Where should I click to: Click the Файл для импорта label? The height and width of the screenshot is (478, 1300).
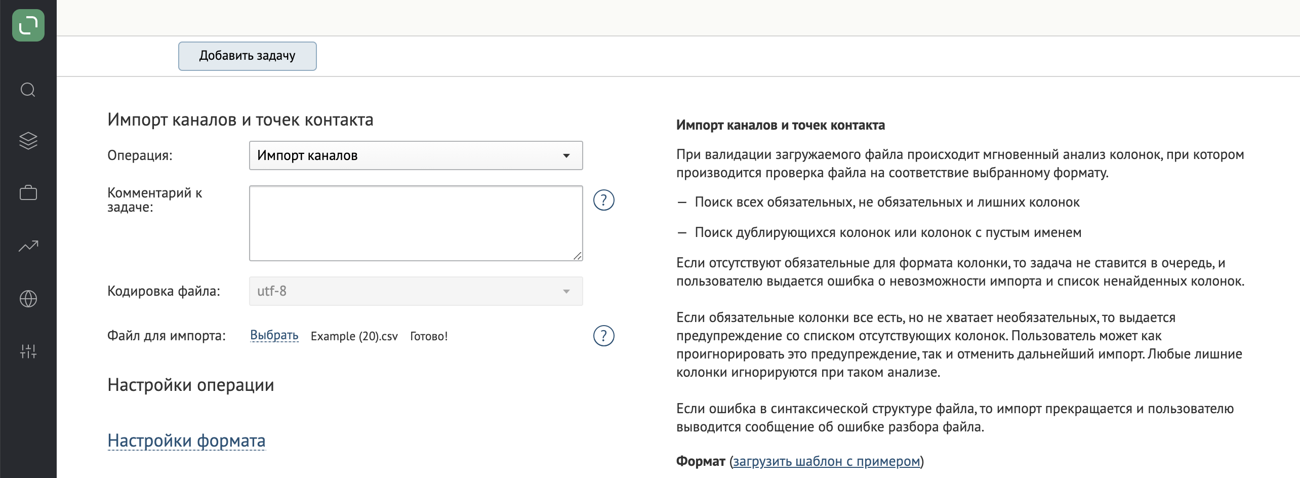point(167,336)
